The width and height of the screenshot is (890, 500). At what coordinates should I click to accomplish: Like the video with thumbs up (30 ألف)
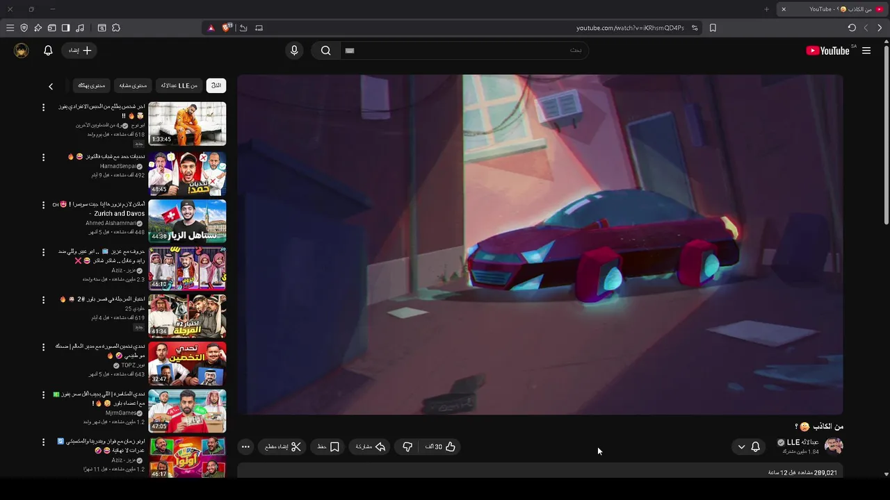click(x=441, y=447)
